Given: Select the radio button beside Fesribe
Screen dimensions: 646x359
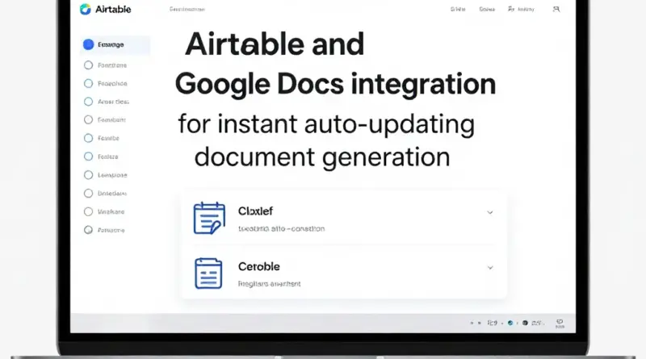Looking at the screenshot, I should 88,138.
